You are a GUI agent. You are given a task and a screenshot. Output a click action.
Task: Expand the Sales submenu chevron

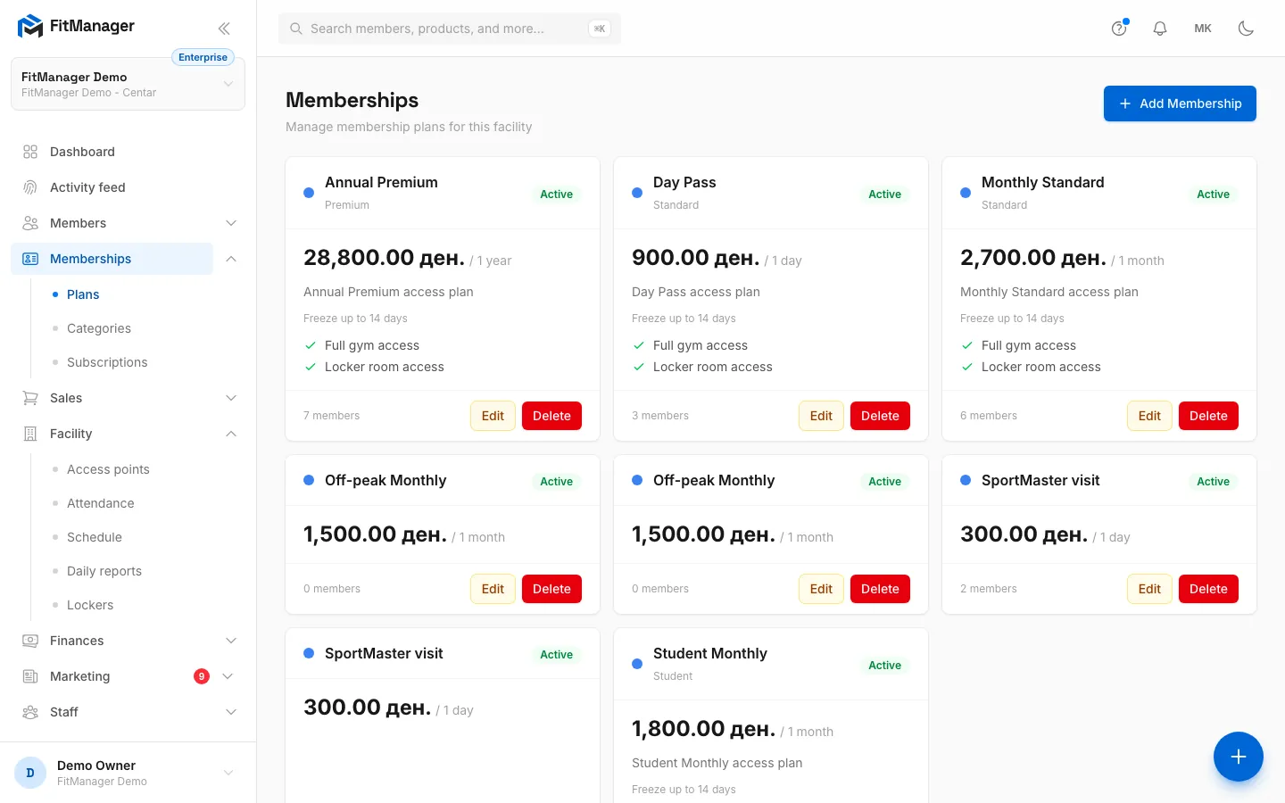(231, 398)
